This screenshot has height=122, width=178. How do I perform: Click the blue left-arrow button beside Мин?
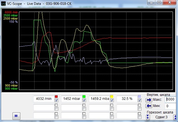[149, 106]
